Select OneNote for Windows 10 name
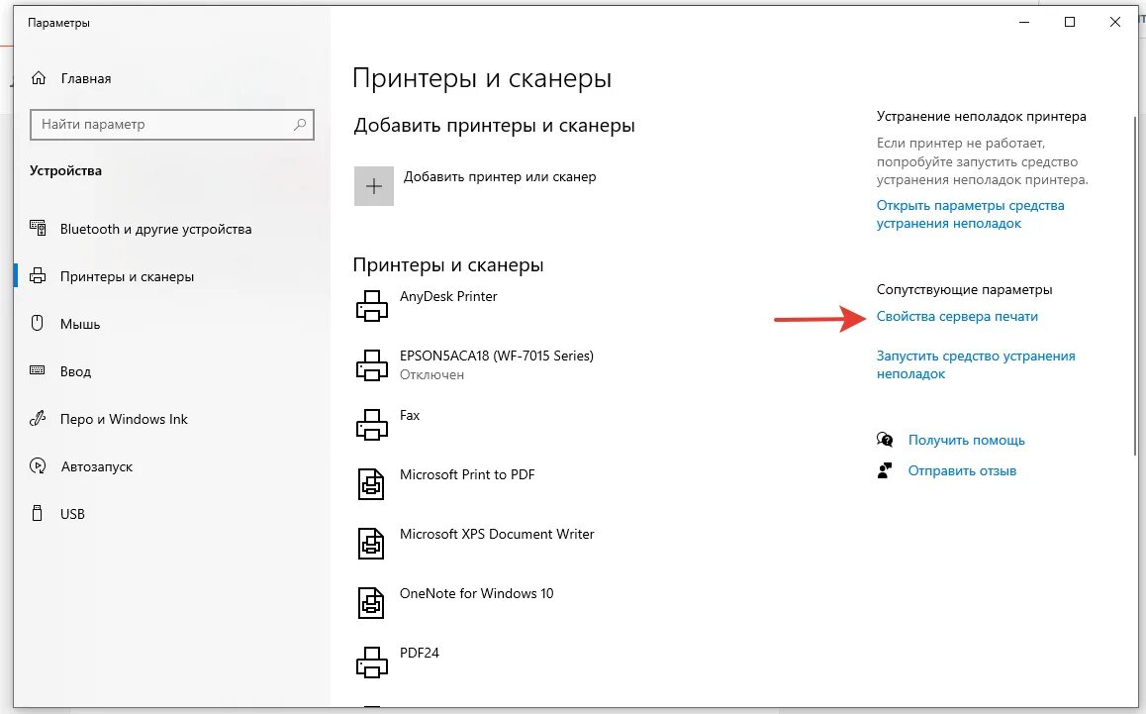The height and width of the screenshot is (714, 1146). click(x=477, y=593)
